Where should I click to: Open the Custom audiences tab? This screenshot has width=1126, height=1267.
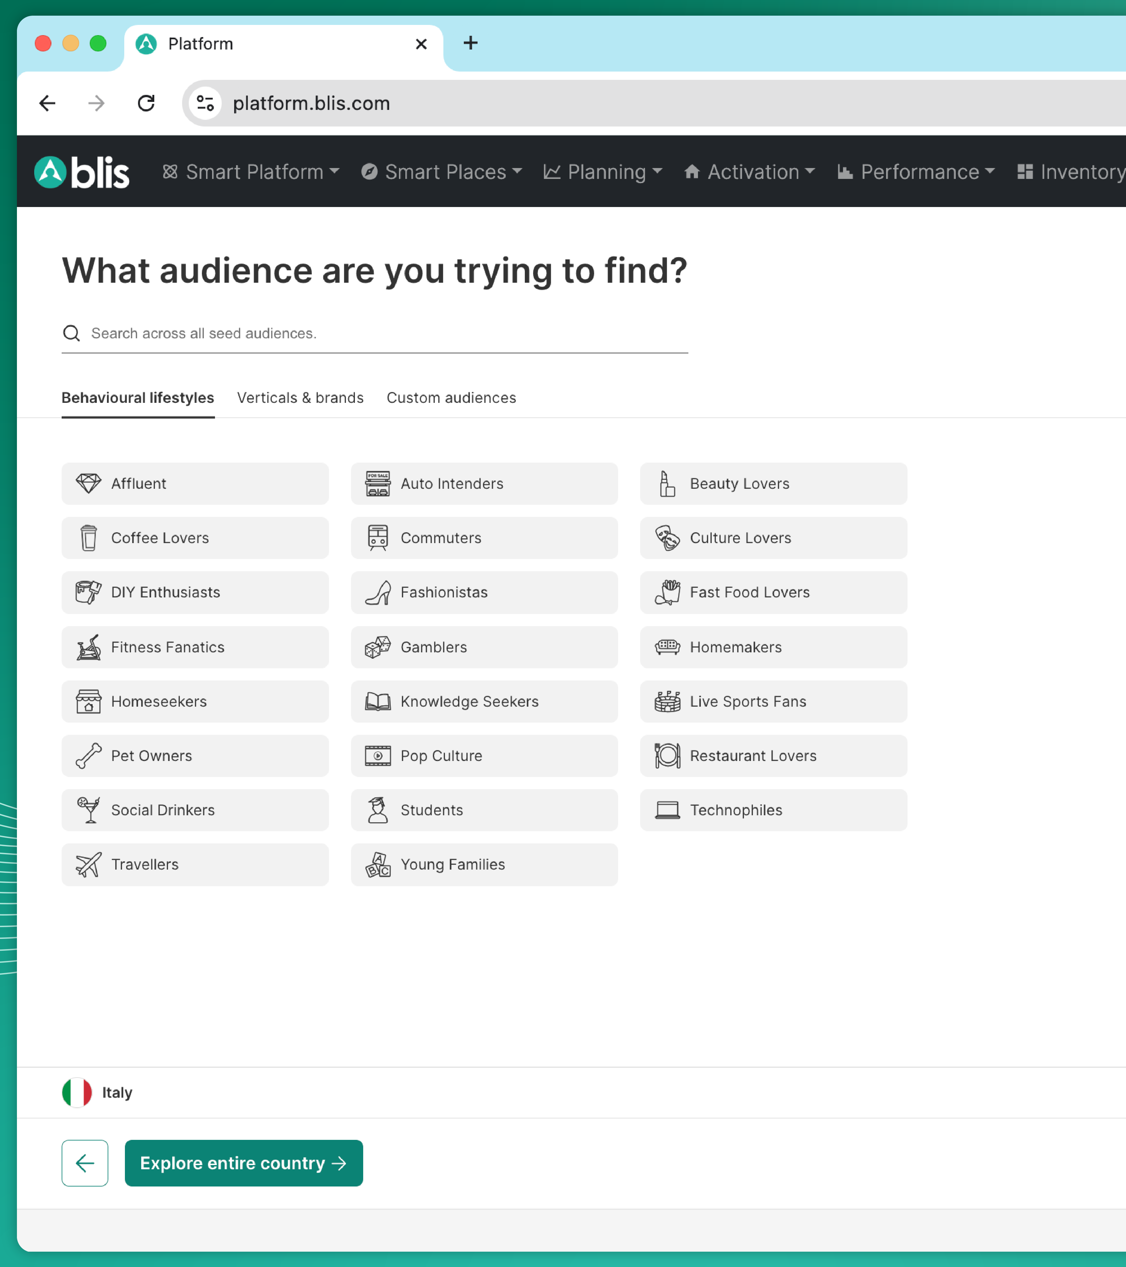coord(451,398)
